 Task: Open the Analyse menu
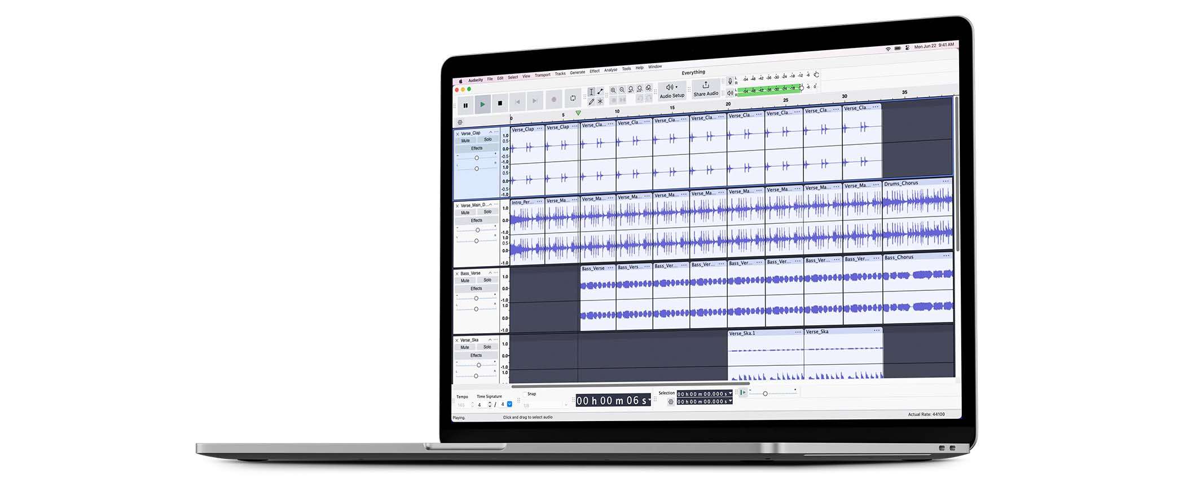click(x=610, y=70)
